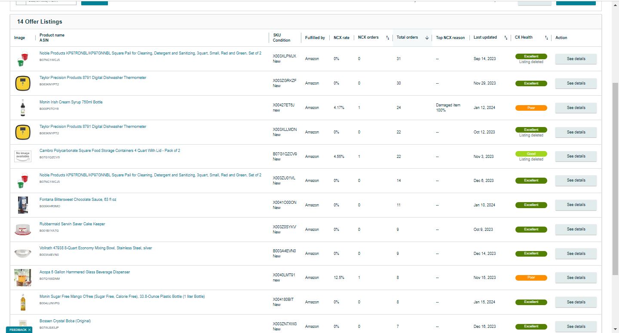
Task: Open the Fontana Bittersweet Chocolate Sauce link
Action: [x=78, y=200]
